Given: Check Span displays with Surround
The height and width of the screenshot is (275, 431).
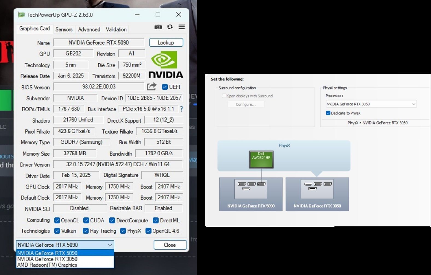Looking at the screenshot, I should coord(224,96).
